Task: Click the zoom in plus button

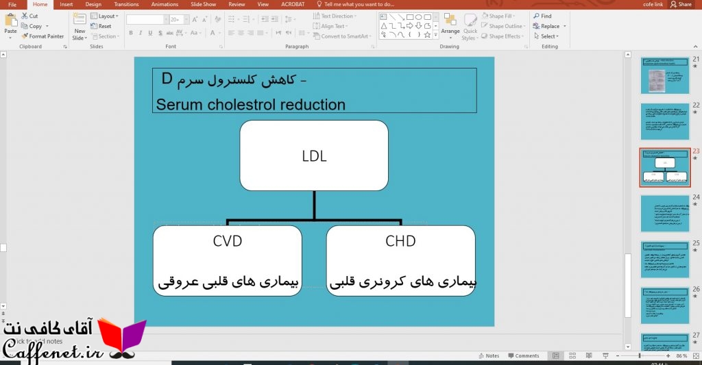Action: click(x=668, y=356)
